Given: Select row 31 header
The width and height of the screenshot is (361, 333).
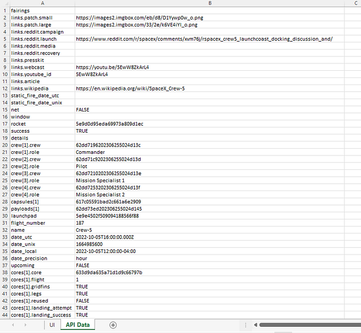Looking at the screenshot, I should tap(5, 223).
